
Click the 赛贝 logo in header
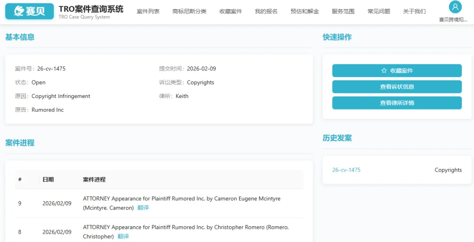30,11
